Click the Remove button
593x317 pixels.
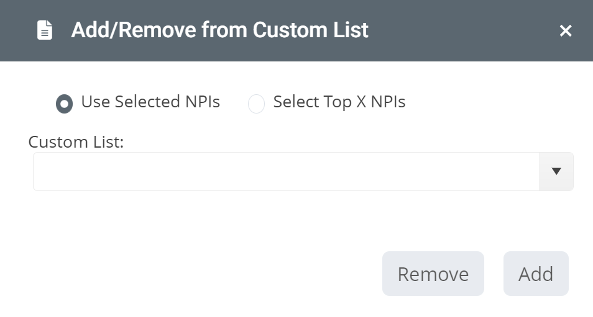pyautogui.click(x=433, y=274)
